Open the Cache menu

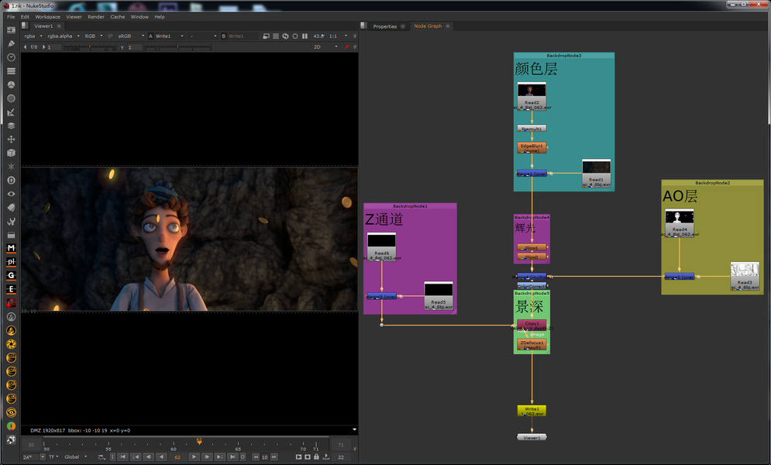click(118, 17)
